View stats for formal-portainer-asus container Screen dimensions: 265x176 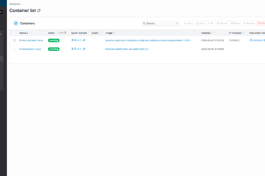pyautogui.click(x=78, y=40)
